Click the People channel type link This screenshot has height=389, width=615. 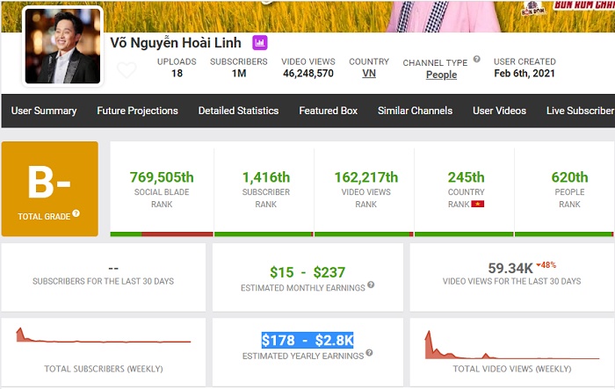tap(441, 75)
